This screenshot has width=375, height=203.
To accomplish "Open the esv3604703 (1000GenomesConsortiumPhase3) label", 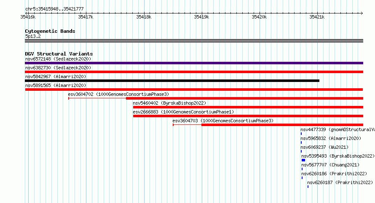I will point(223,121).
